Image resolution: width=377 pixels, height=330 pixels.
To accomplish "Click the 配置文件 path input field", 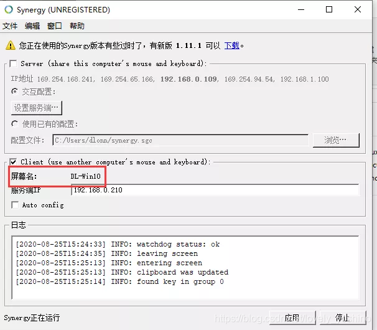I will pyautogui.click(x=180, y=140).
